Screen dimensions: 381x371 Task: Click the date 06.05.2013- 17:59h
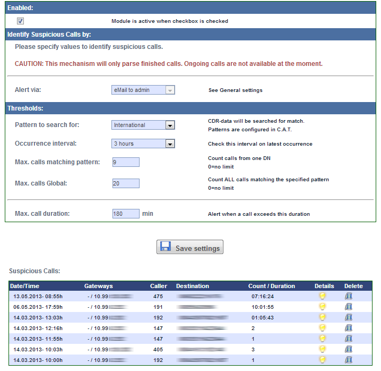(38, 307)
